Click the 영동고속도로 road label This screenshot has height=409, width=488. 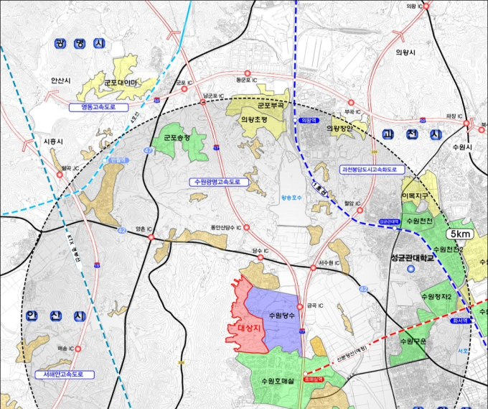point(98,107)
